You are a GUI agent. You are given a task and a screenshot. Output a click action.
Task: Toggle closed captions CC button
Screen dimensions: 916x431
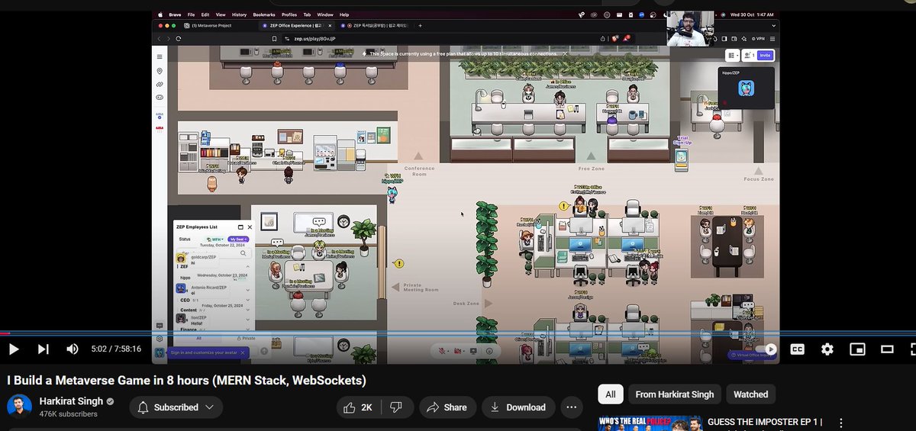pyautogui.click(x=797, y=349)
